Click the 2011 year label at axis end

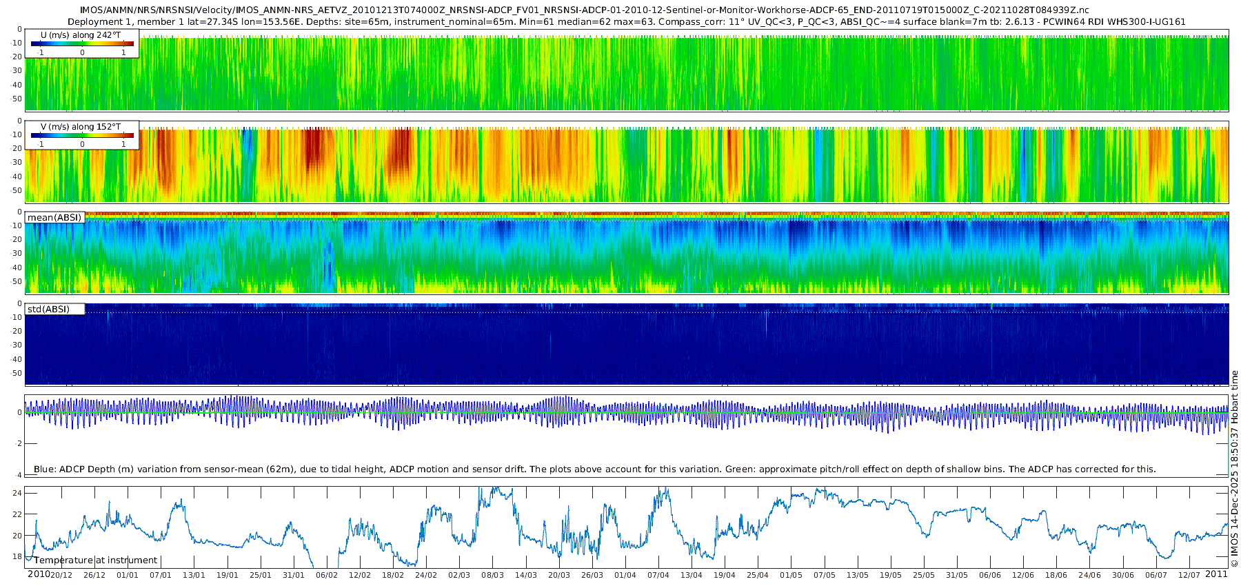pyautogui.click(x=1216, y=574)
